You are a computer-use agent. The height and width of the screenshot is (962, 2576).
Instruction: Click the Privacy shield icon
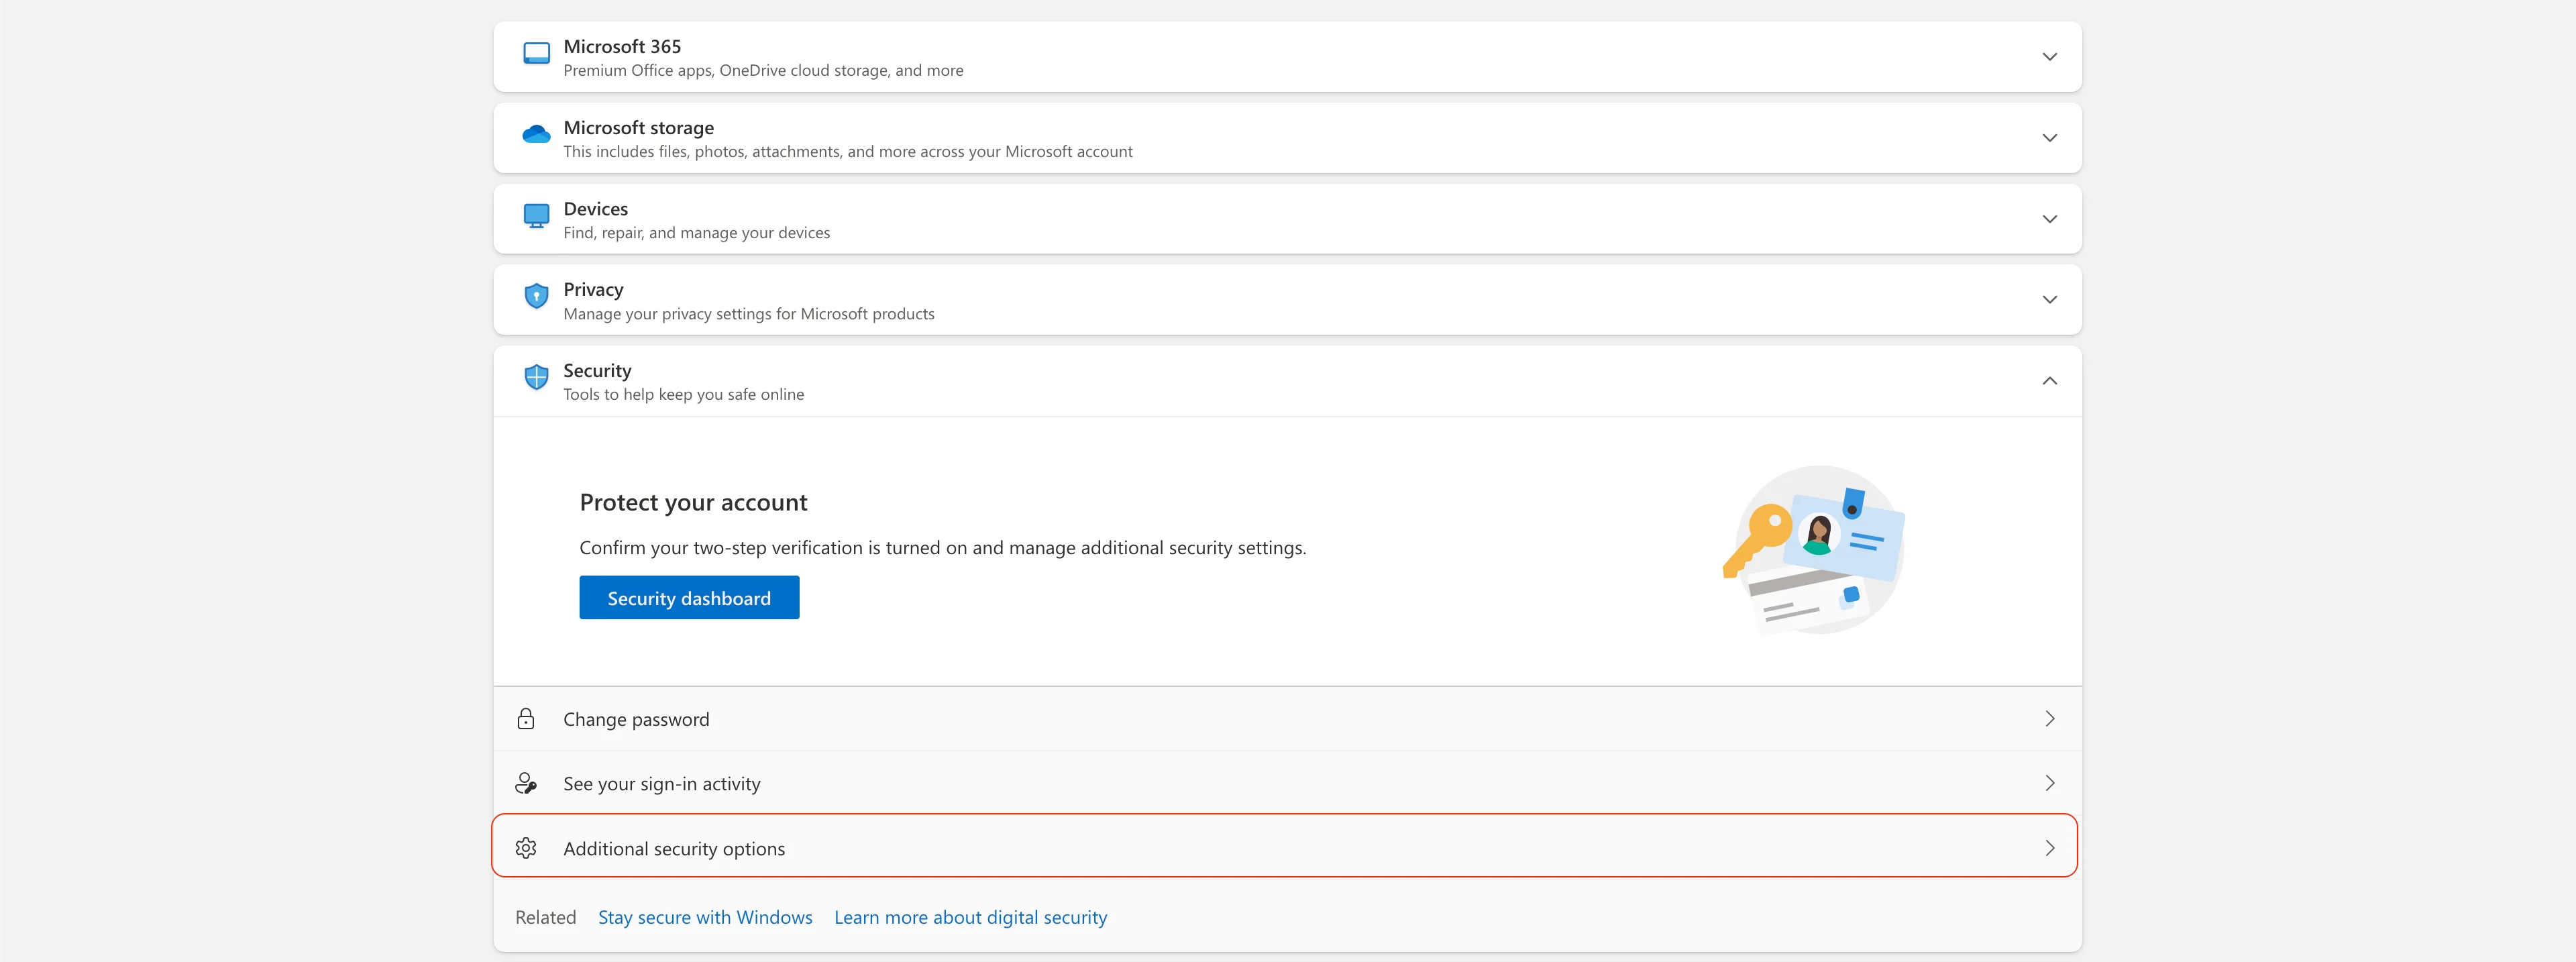pos(536,296)
